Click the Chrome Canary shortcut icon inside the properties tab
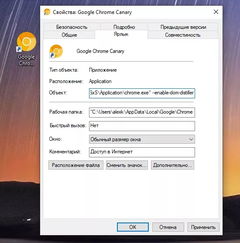Image resolution: width=240 pixels, height=243 pixels. point(56,51)
